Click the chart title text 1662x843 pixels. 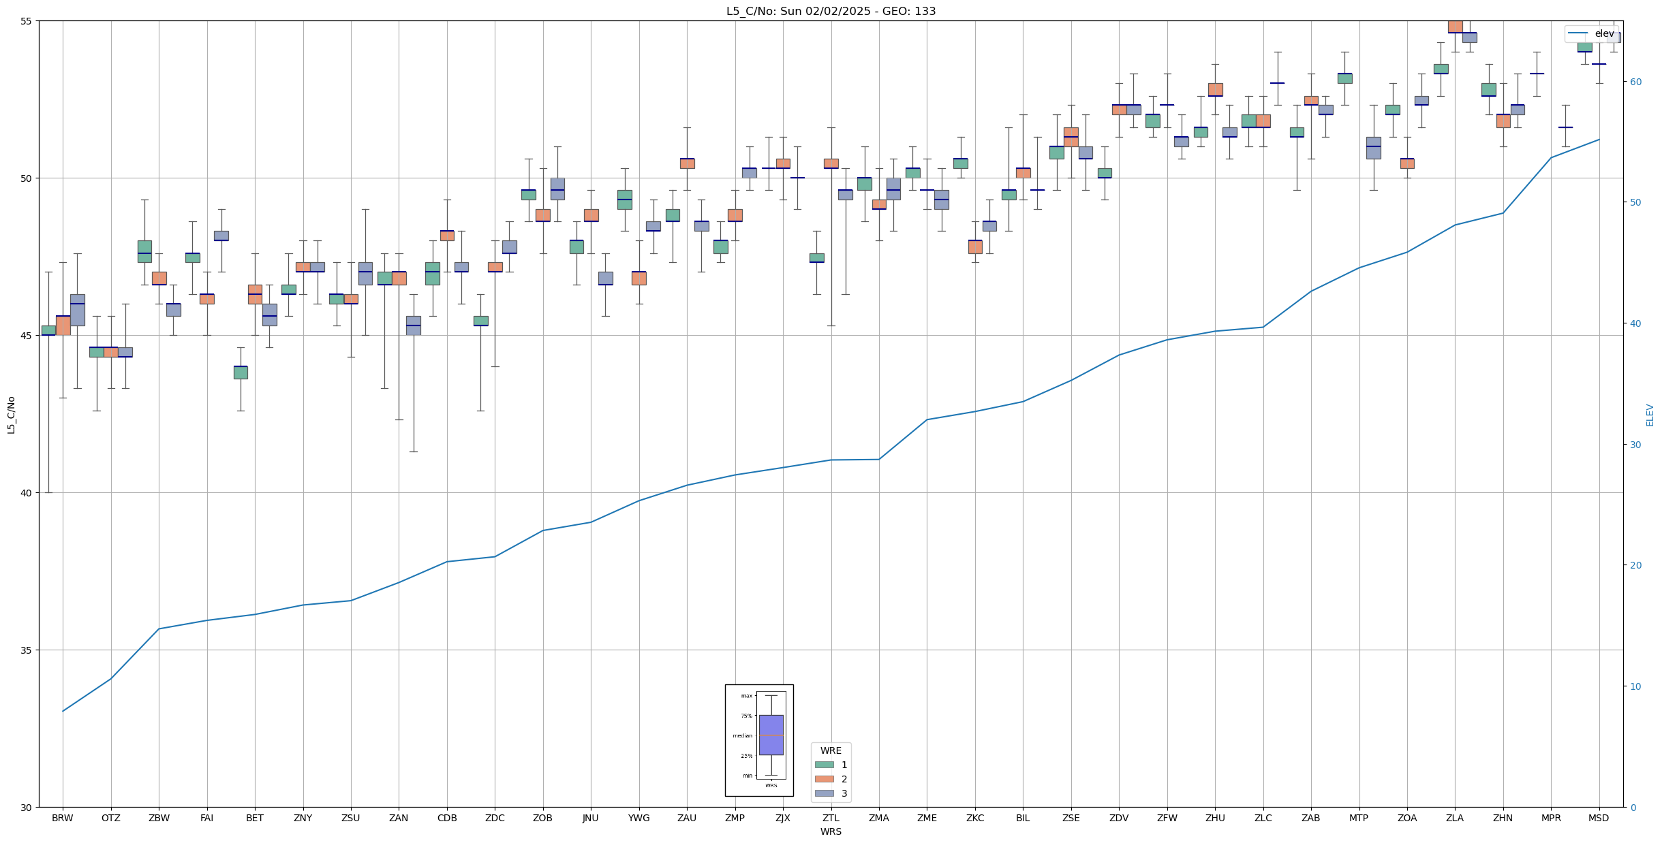(831, 11)
